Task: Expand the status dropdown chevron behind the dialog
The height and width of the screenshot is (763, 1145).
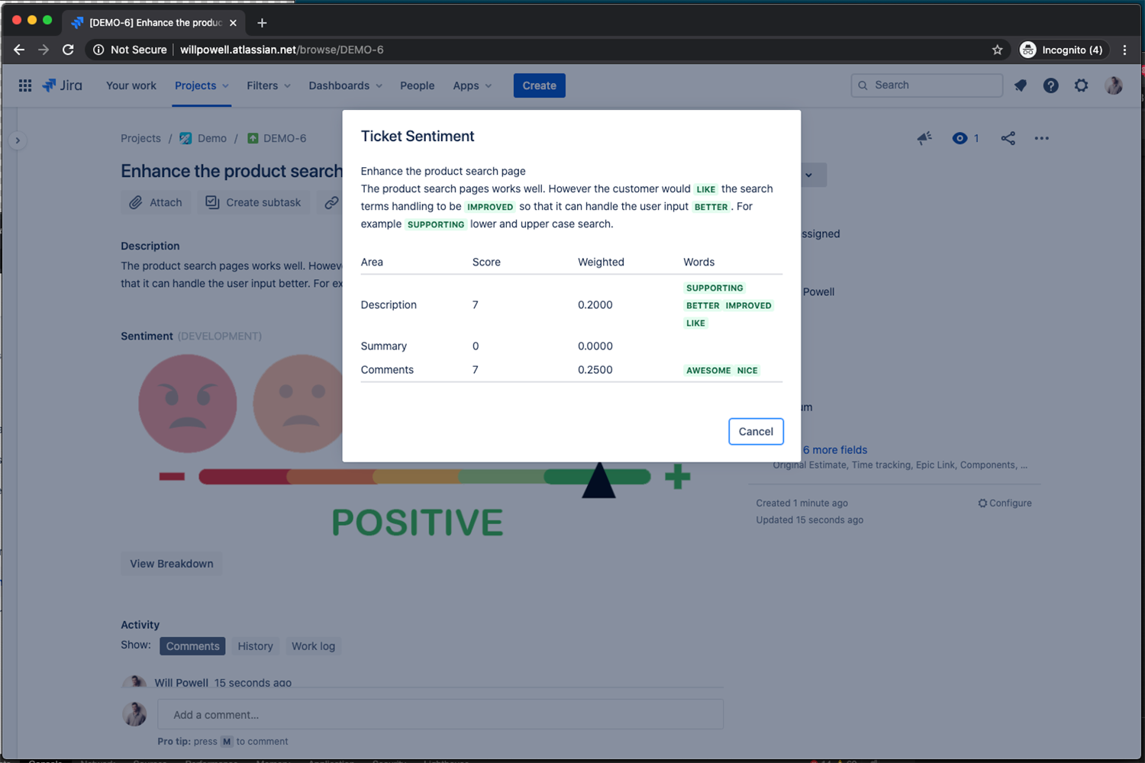Action: tap(809, 175)
